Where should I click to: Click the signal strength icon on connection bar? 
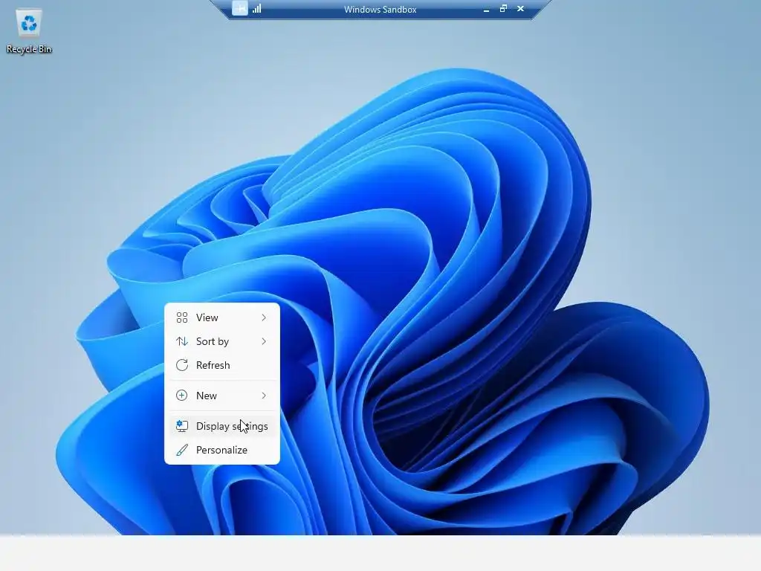(x=257, y=9)
